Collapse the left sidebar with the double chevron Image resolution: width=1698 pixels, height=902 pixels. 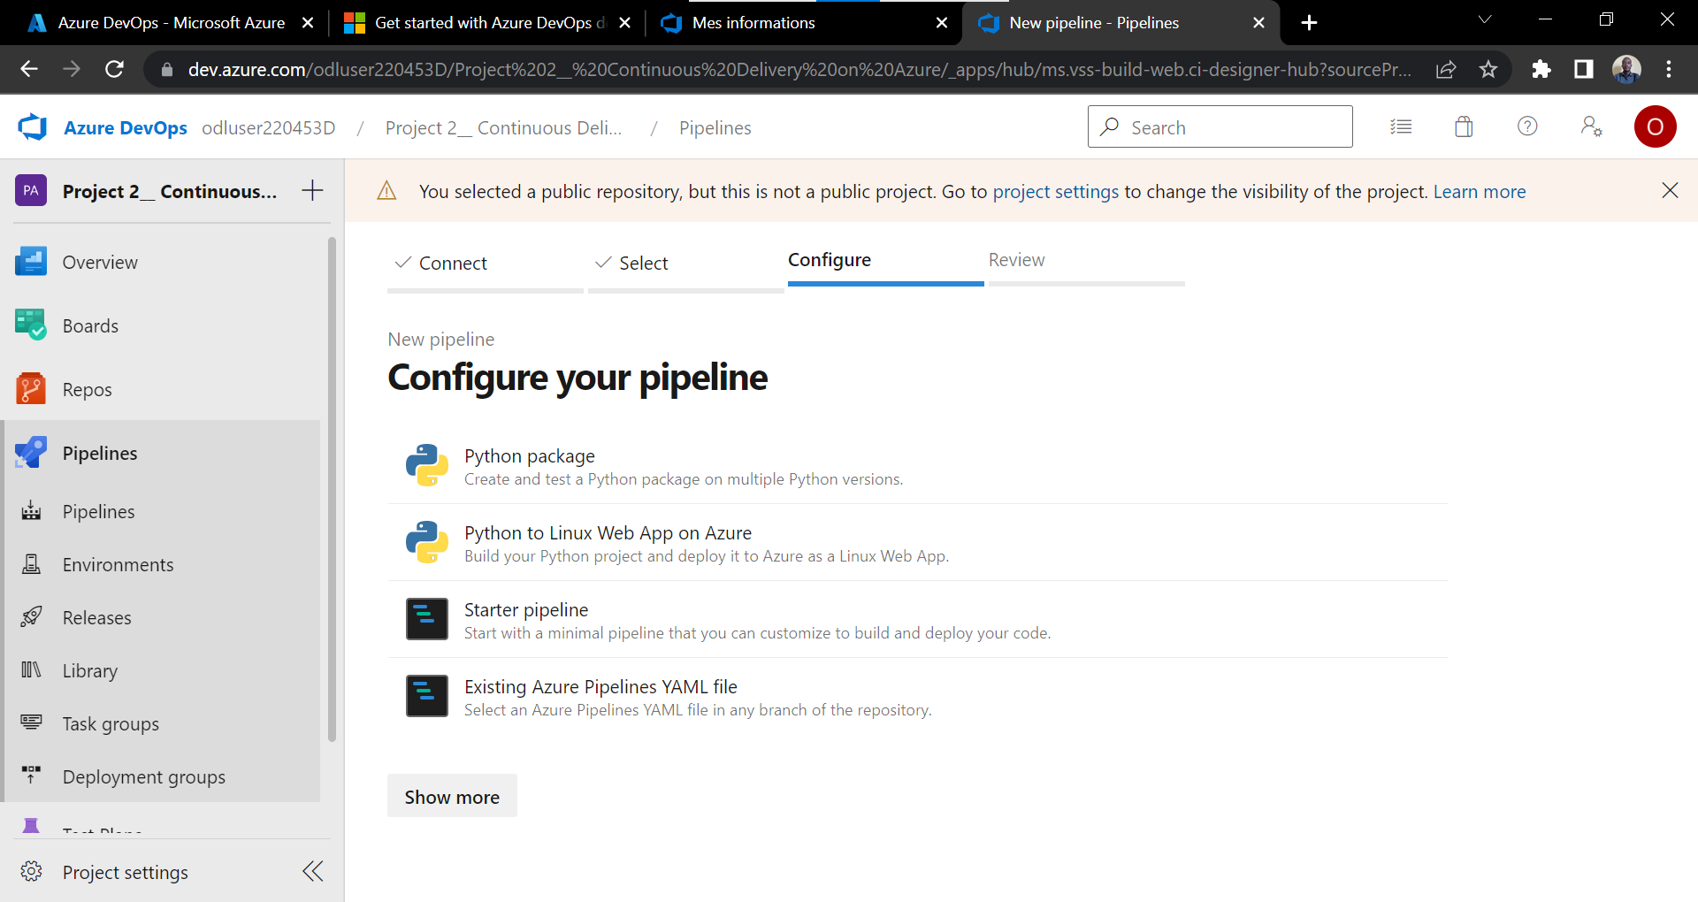312,871
